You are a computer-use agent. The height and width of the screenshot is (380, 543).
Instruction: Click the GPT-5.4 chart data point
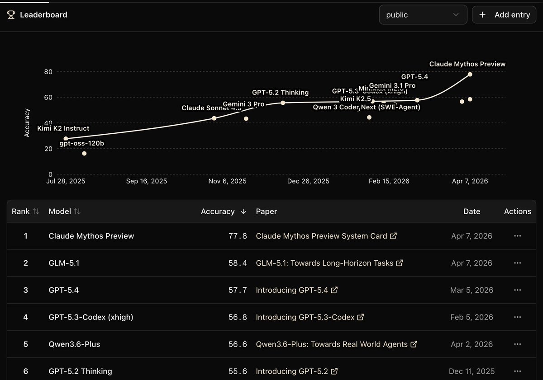(x=417, y=100)
